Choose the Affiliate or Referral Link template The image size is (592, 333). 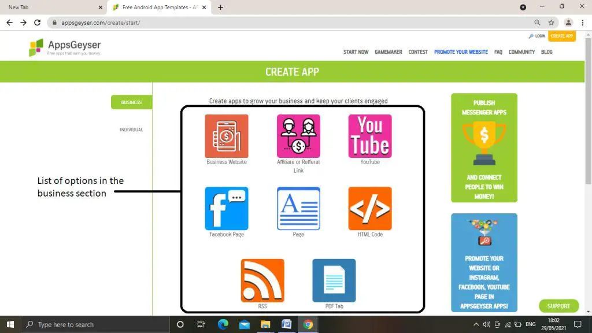click(298, 136)
